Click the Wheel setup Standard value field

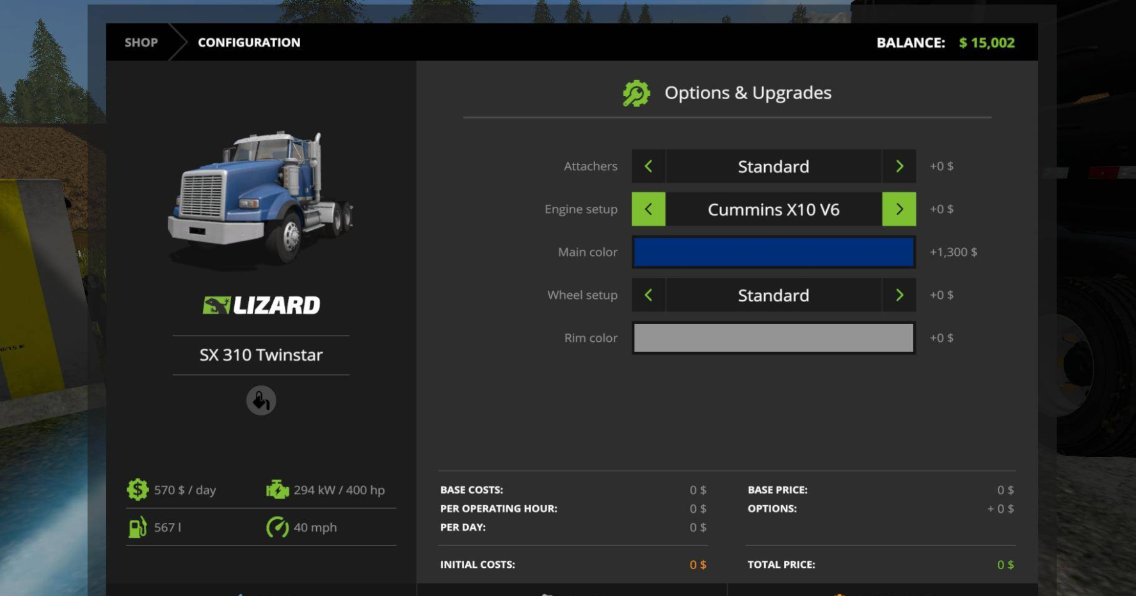click(773, 295)
